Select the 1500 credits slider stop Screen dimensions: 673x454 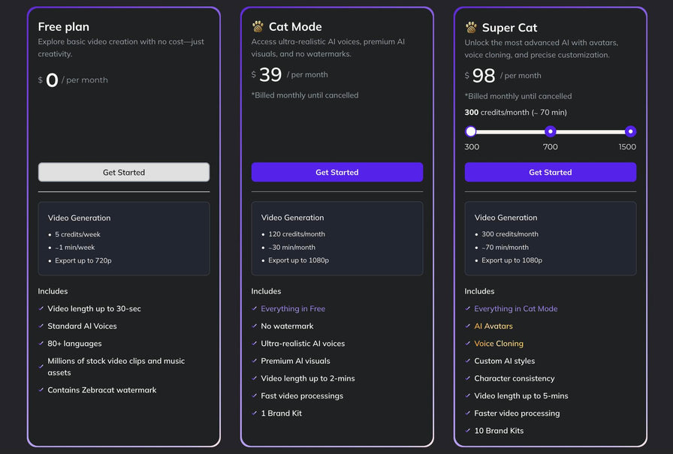tap(630, 131)
